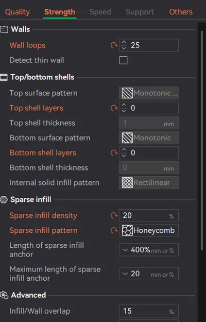Open the Top surface pattern dropdown
Viewport: 206px width, 322px height.
click(149, 93)
